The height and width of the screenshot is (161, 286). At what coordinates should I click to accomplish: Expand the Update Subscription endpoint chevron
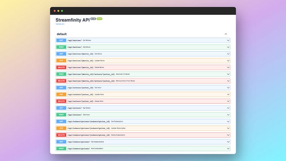228,128
